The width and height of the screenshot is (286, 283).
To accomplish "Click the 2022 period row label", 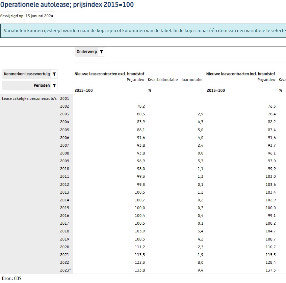I will [x=64, y=262].
